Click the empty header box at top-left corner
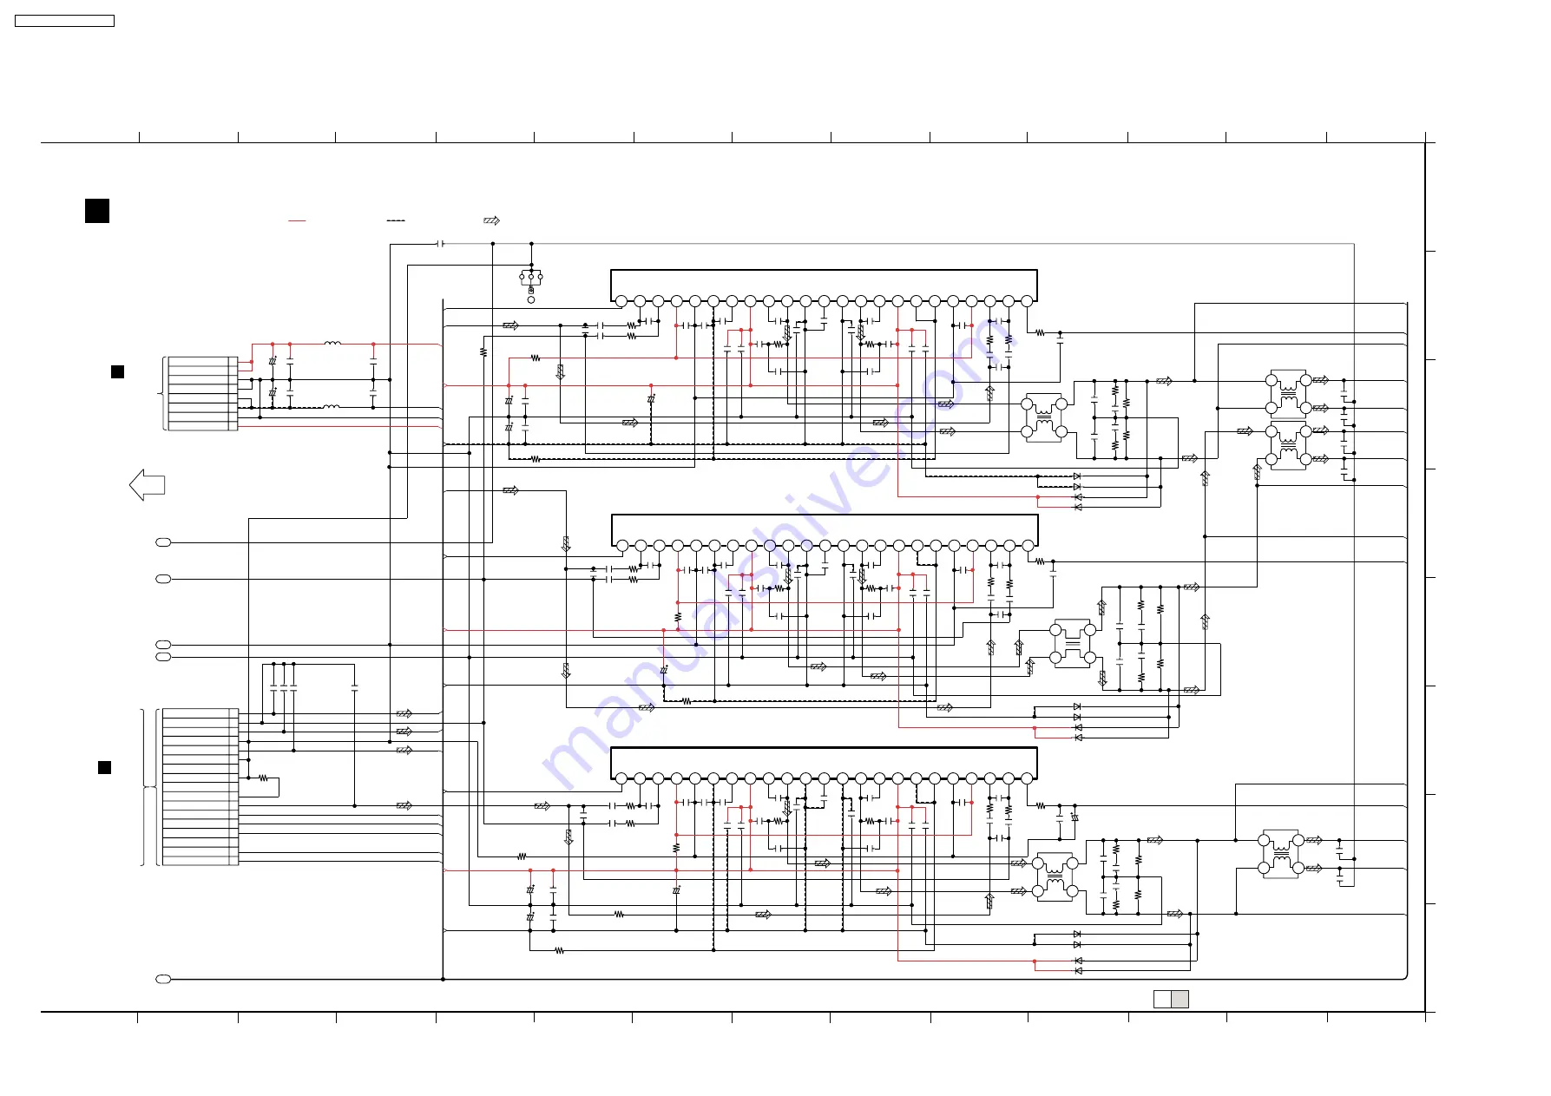 (x=64, y=21)
